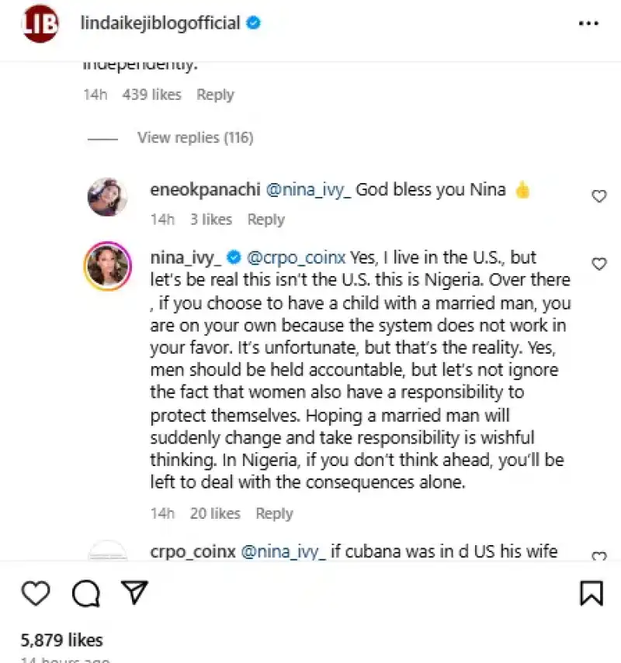Screen dimensions: 621x663
Task: View 20 likes on nina_ivy_'s comment
Action: [215, 513]
